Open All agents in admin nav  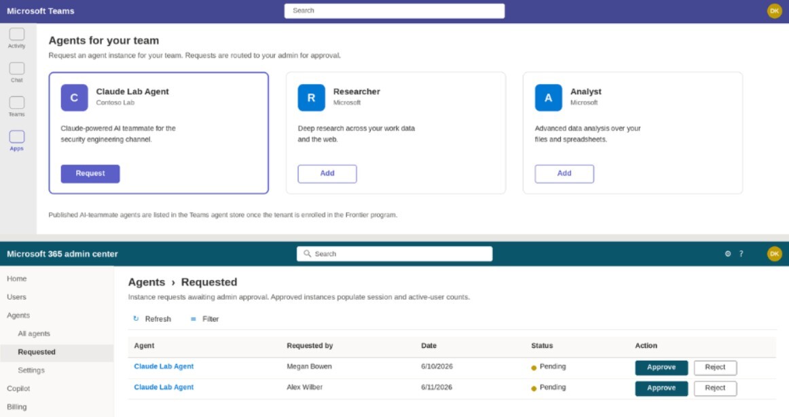34,334
